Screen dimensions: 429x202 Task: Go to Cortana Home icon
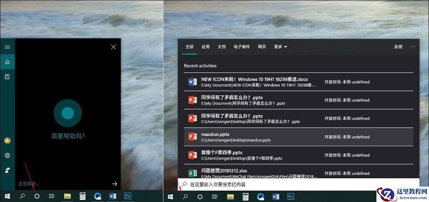click(7, 62)
